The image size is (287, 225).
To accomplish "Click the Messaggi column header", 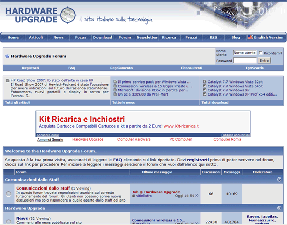I will (x=232, y=172).
